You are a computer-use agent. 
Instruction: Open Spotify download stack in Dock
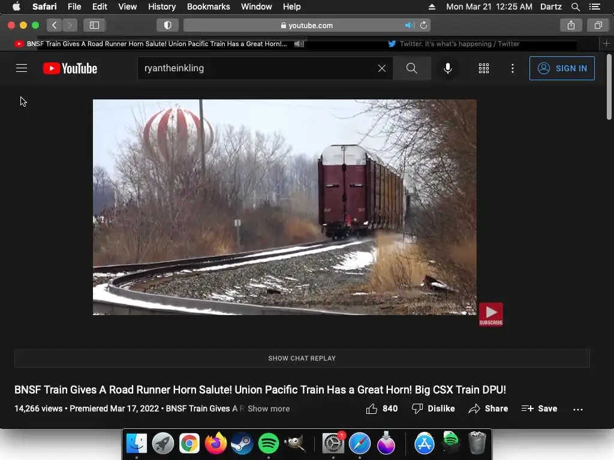(451, 443)
